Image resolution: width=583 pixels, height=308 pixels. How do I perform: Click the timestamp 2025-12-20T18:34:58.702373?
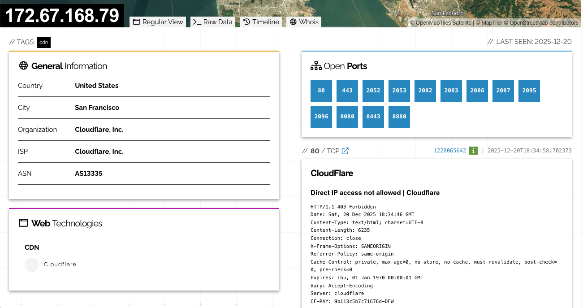[530, 151]
